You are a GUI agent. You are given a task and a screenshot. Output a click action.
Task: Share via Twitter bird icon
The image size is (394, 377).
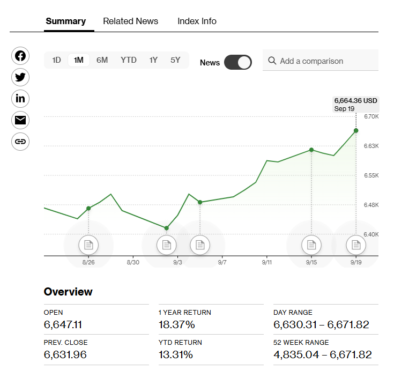(20, 77)
